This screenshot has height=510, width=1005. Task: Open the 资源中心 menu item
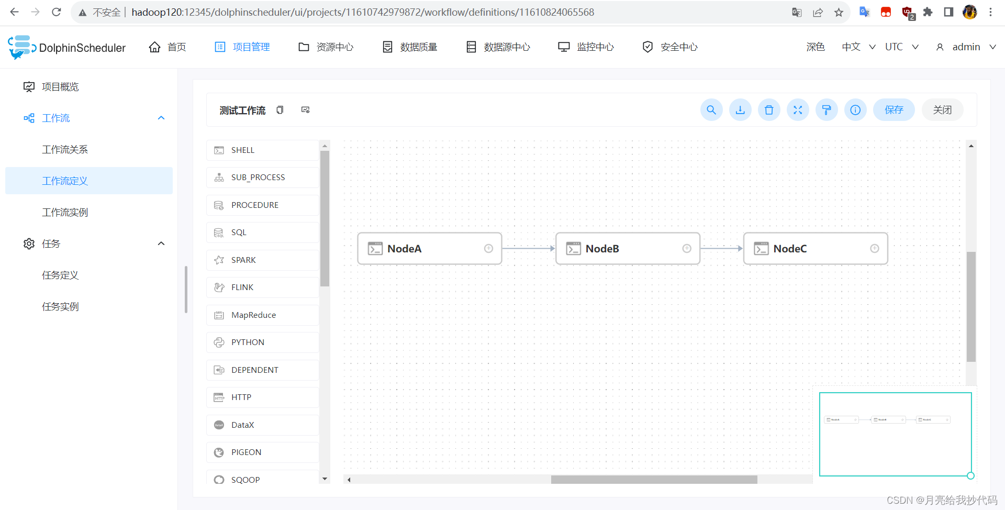pos(326,47)
